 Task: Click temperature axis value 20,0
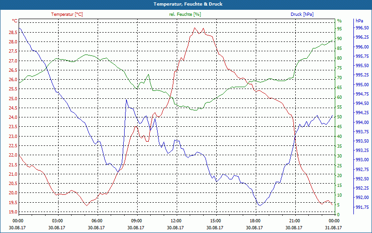[x=13, y=193]
